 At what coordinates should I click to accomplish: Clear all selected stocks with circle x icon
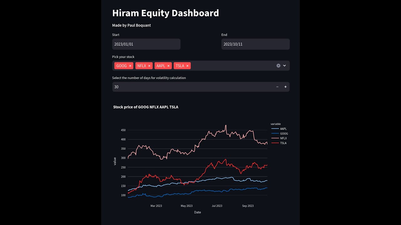278,66
